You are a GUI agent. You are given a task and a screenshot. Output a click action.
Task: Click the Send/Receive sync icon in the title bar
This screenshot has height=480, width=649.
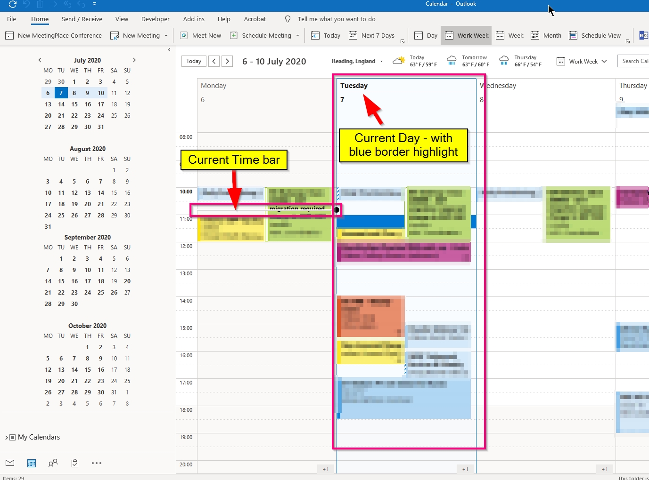13,4
